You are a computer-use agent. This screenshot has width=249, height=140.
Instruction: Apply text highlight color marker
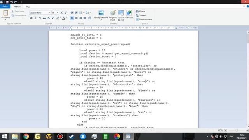58,18
